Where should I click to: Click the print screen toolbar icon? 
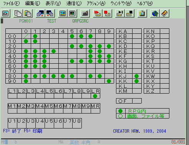[x=5, y=13]
